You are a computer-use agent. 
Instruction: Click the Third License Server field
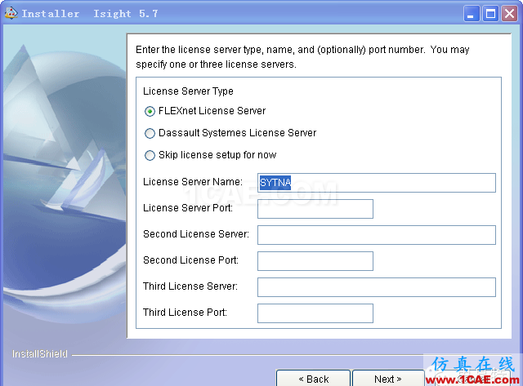click(377, 287)
